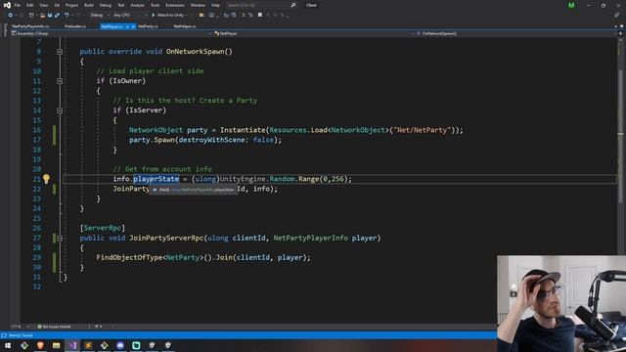Click the lightbulb quick actions icon
Viewport: 626px width, 352px height.
coord(46,179)
